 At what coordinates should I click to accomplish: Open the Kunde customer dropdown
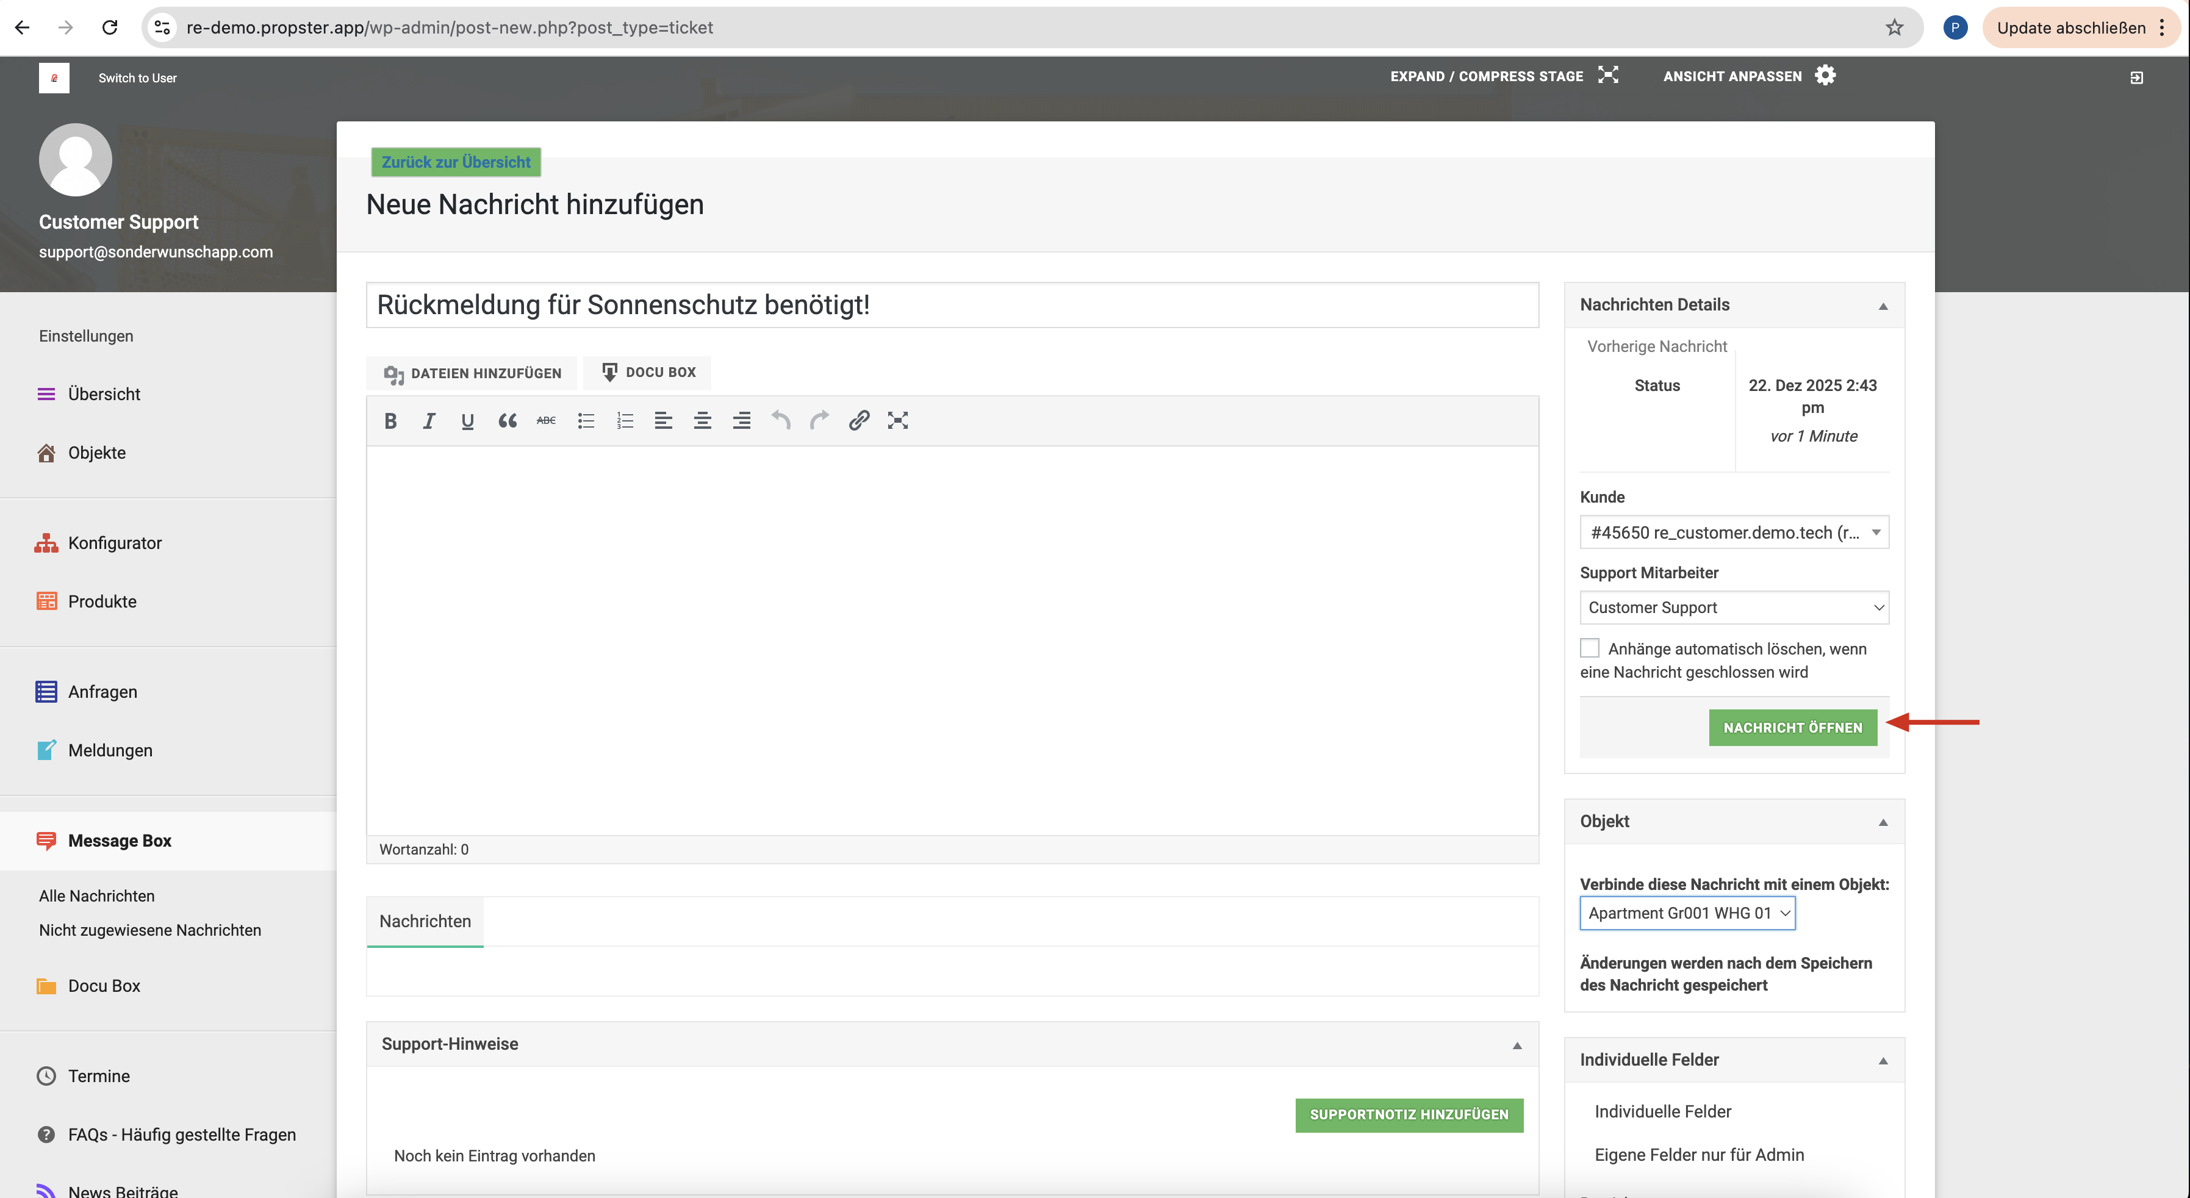click(1734, 533)
